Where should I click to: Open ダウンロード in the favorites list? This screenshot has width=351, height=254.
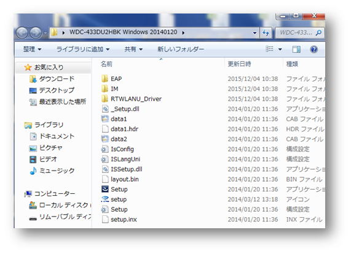coord(57,79)
